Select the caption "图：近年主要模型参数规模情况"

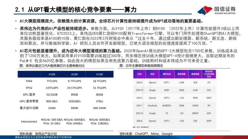[141, 66]
